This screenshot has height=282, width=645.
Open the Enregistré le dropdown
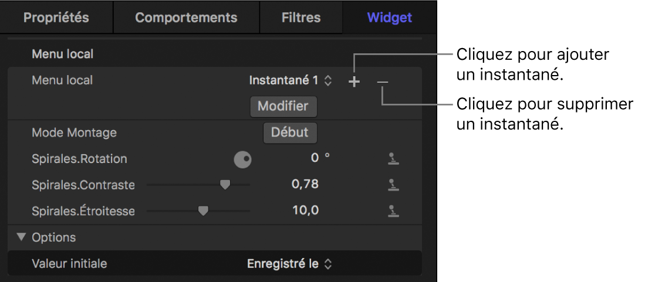click(x=289, y=264)
